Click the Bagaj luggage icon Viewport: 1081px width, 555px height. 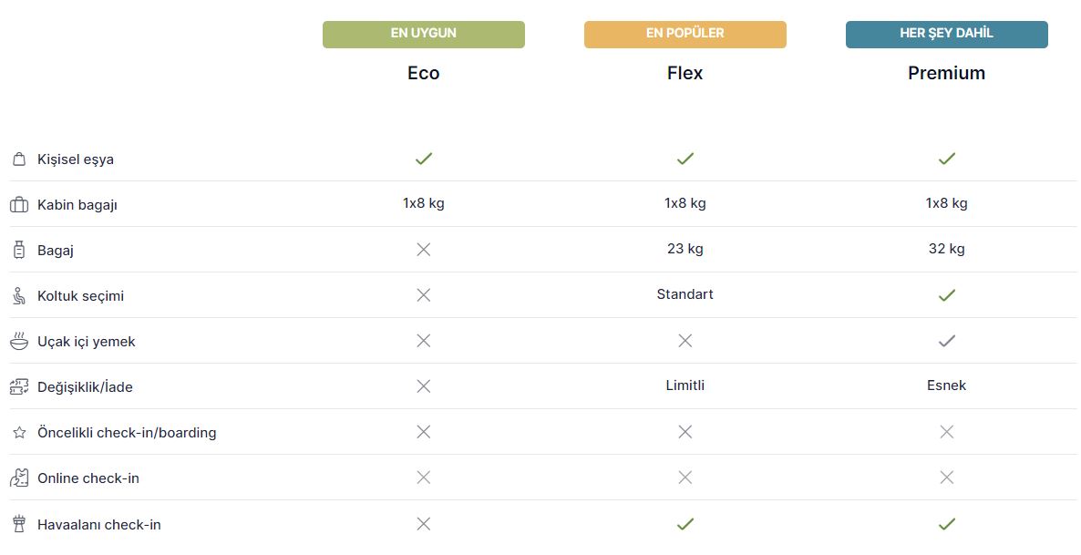[x=19, y=251]
